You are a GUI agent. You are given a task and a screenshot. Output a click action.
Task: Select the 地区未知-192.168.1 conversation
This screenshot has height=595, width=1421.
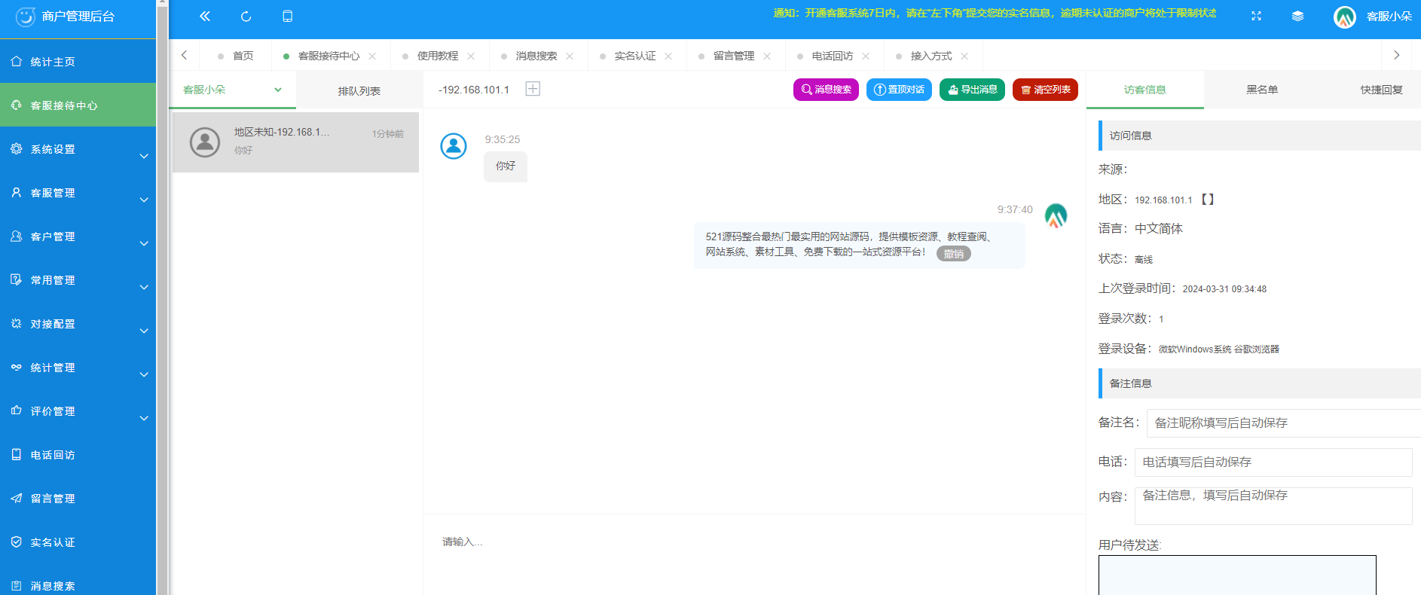(x=295, y=142)
